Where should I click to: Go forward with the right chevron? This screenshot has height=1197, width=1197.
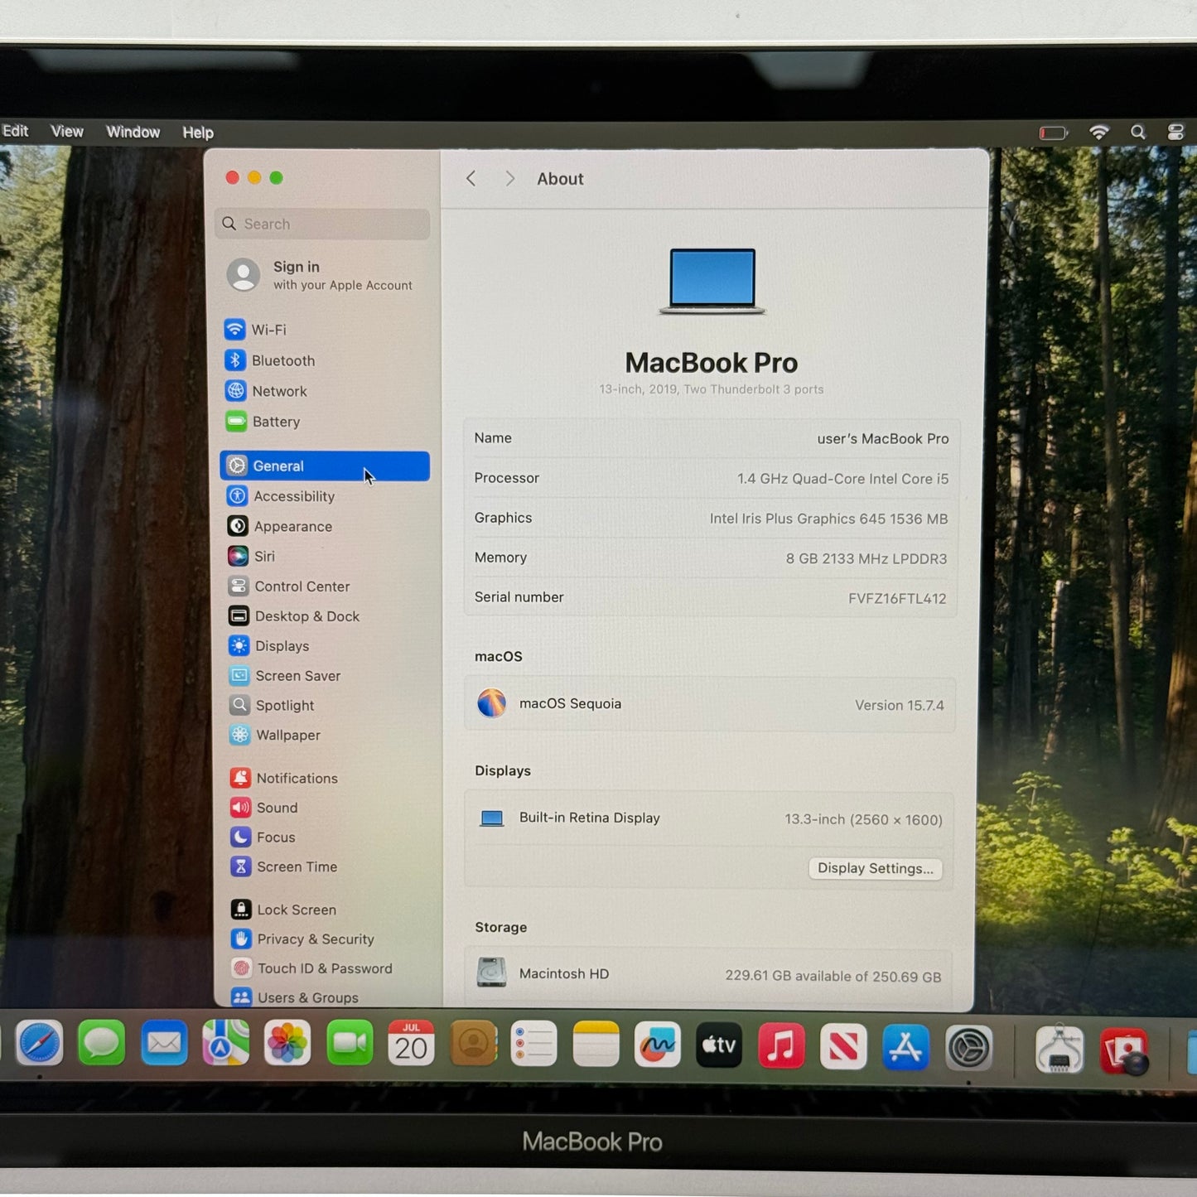(x=510, y=179)
